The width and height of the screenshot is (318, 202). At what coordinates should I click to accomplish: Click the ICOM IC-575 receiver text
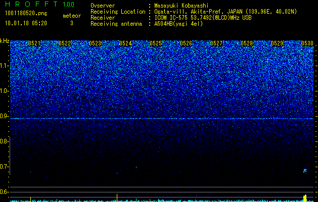coord(203,18)
